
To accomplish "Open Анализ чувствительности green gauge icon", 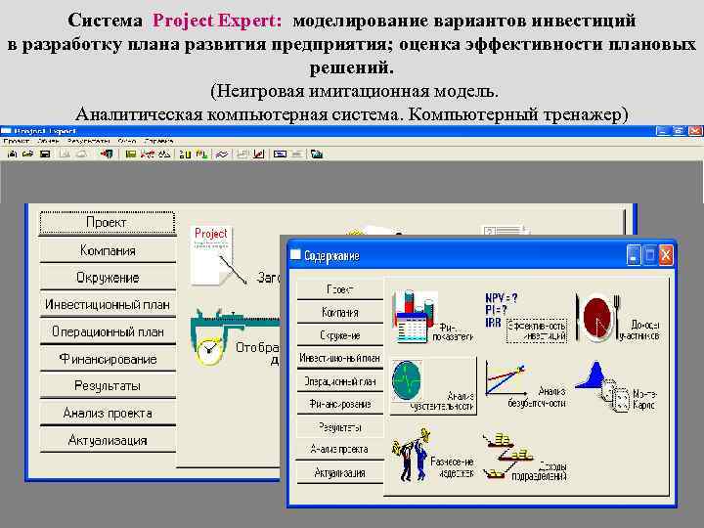I will pos(433,386).
